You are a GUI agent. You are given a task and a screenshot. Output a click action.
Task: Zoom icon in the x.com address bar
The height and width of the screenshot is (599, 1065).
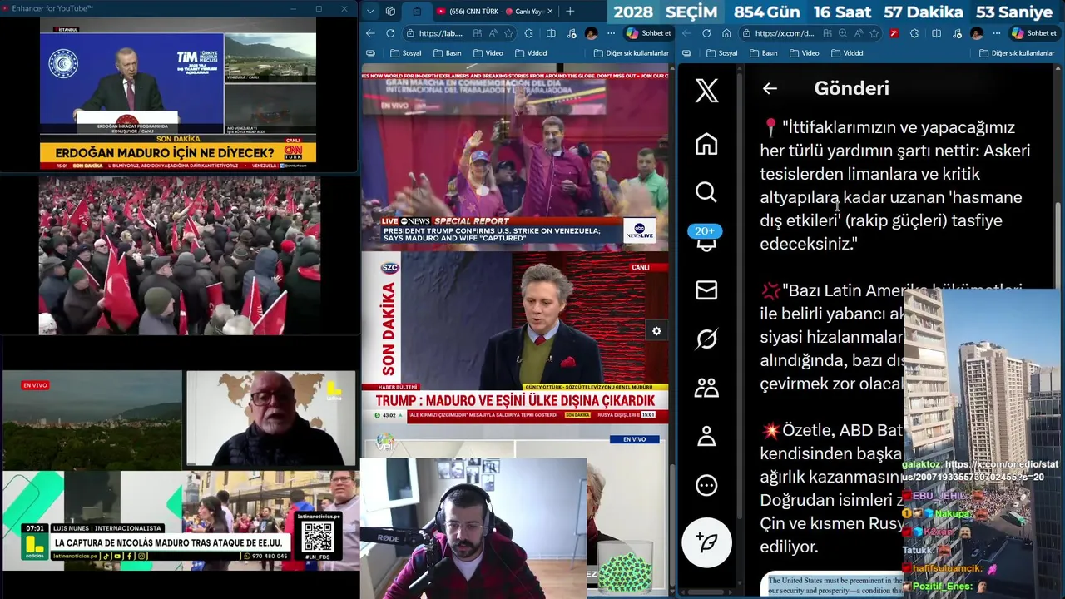[x=843, y=33]
